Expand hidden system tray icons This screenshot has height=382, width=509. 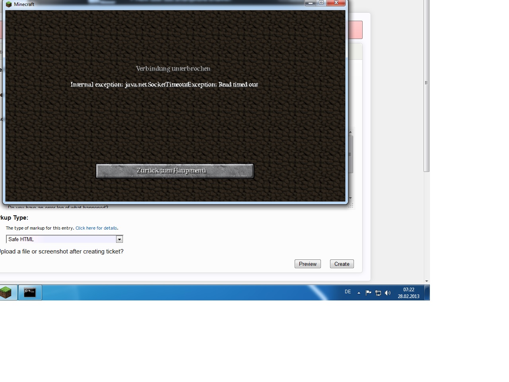tap(359, 293)
